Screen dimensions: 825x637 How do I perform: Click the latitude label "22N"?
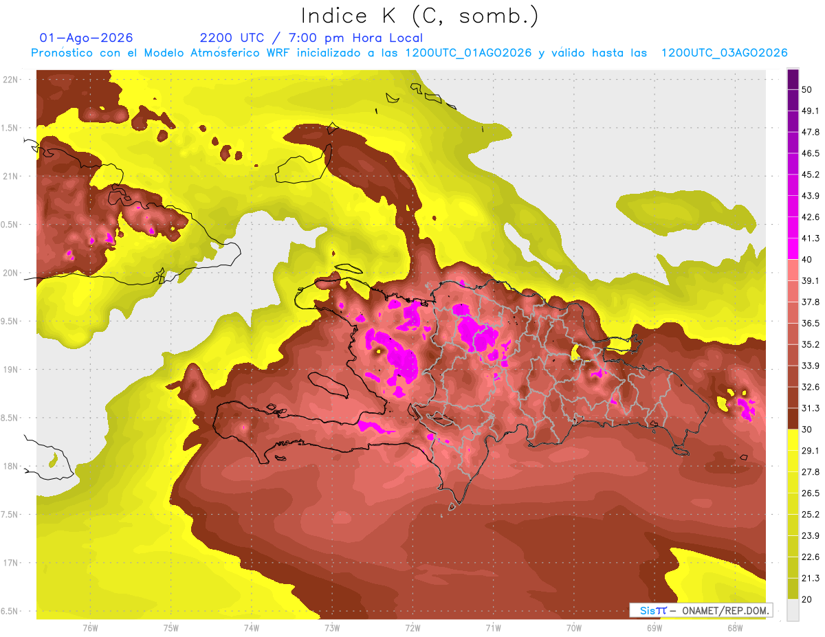coord(11,79)
